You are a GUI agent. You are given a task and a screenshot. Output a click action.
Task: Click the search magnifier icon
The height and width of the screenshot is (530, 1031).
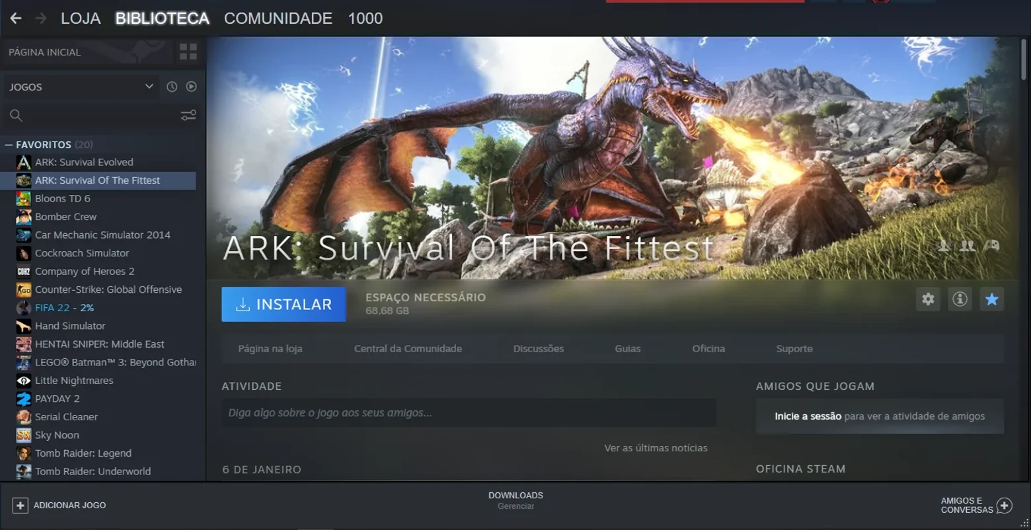pyautogui.click(x=16, y=116)
